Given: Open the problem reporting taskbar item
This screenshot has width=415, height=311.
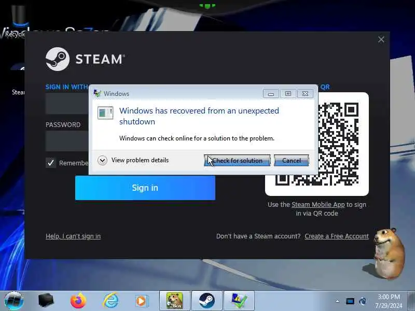Looking at the screenshot, I should (239, 301).
